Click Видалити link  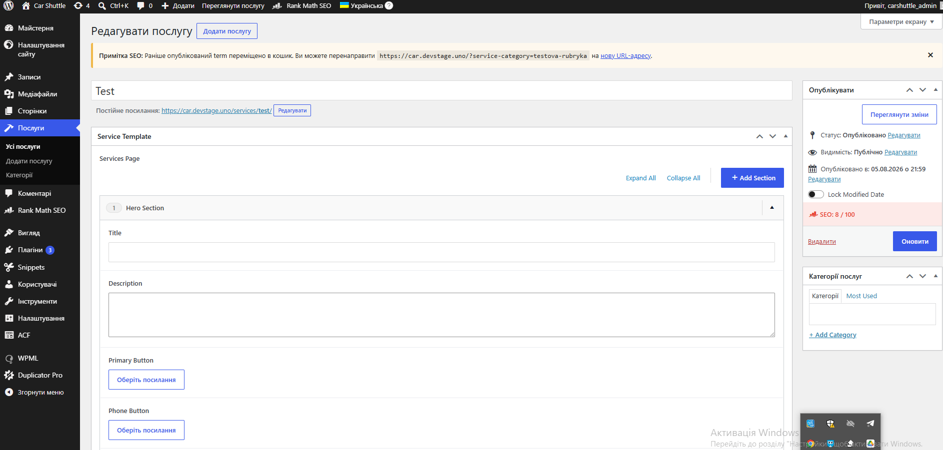[821, 242]
